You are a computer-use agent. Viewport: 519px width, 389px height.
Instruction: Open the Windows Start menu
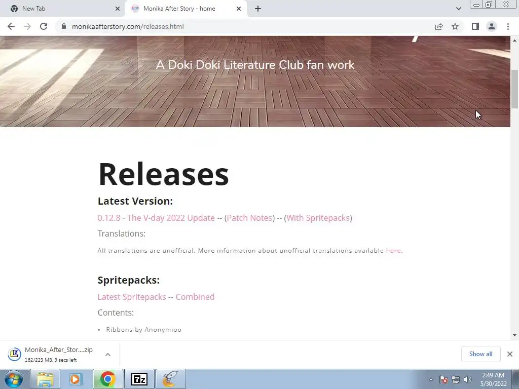click(x=14, y=379)
